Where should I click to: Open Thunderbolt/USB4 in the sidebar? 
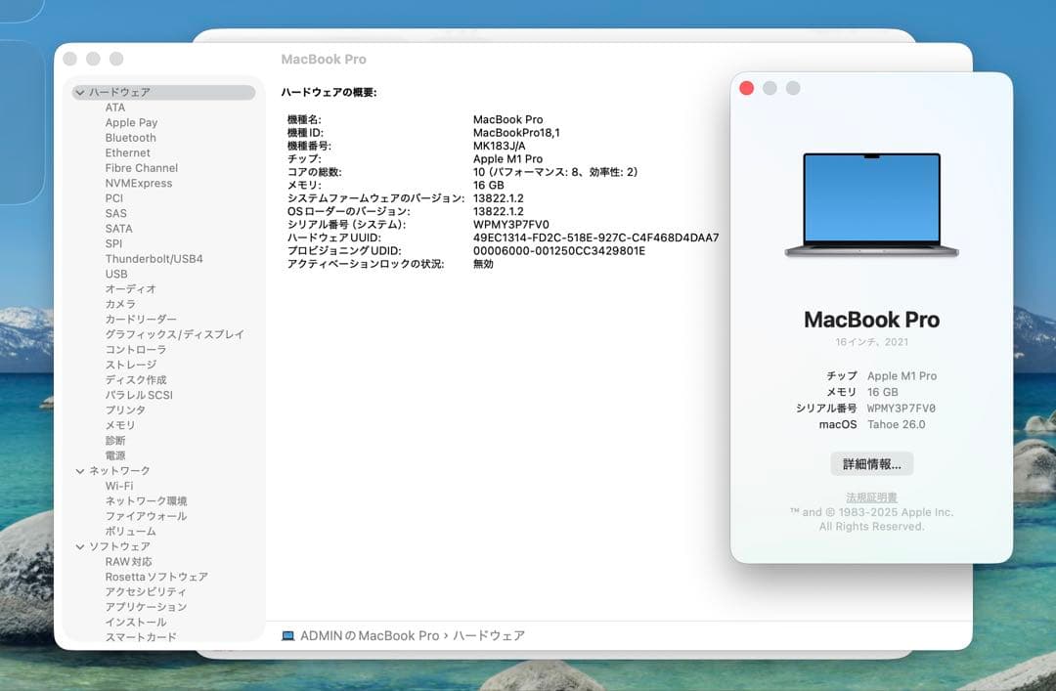coord(154,259)
